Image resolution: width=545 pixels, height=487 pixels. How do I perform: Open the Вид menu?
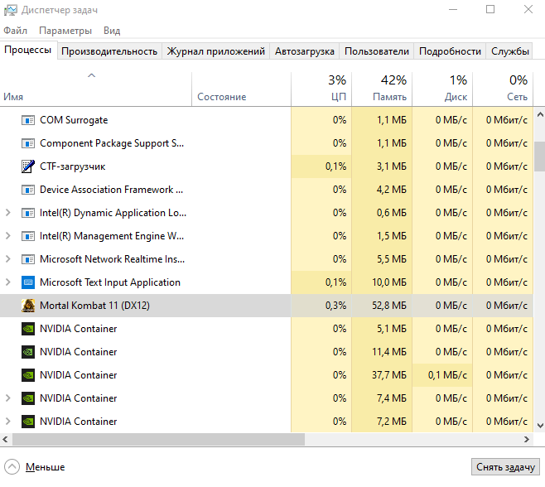point(112,31)
